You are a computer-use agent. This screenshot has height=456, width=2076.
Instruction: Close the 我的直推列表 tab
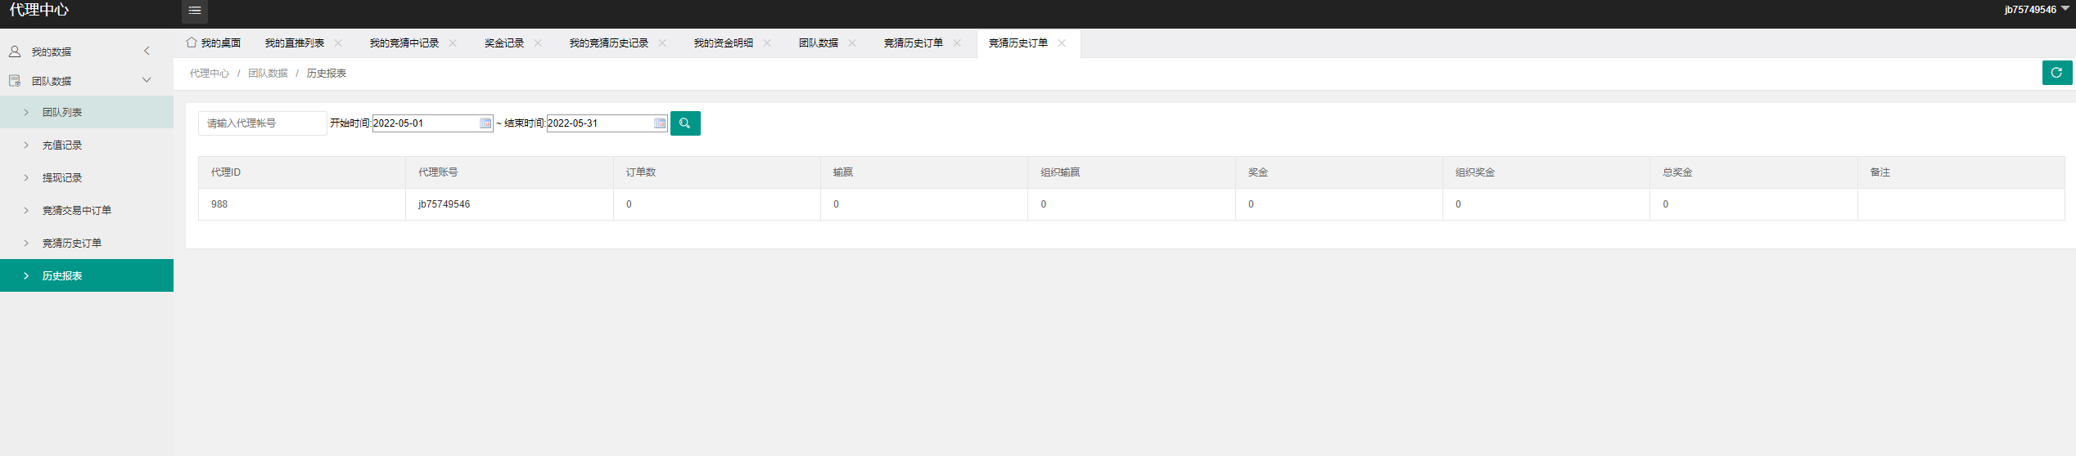tap(338, 43)
